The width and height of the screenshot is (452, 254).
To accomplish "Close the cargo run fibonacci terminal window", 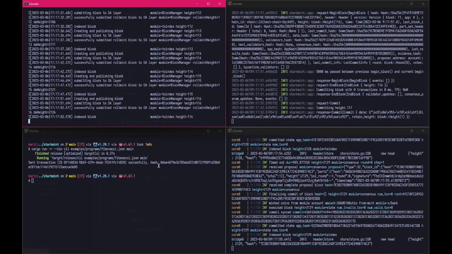I will tap(220, 131).
